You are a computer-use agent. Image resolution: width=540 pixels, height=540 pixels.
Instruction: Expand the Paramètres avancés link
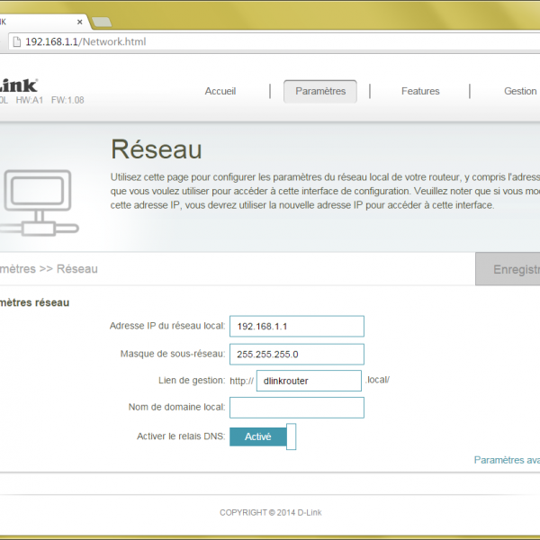pos(507,460)
